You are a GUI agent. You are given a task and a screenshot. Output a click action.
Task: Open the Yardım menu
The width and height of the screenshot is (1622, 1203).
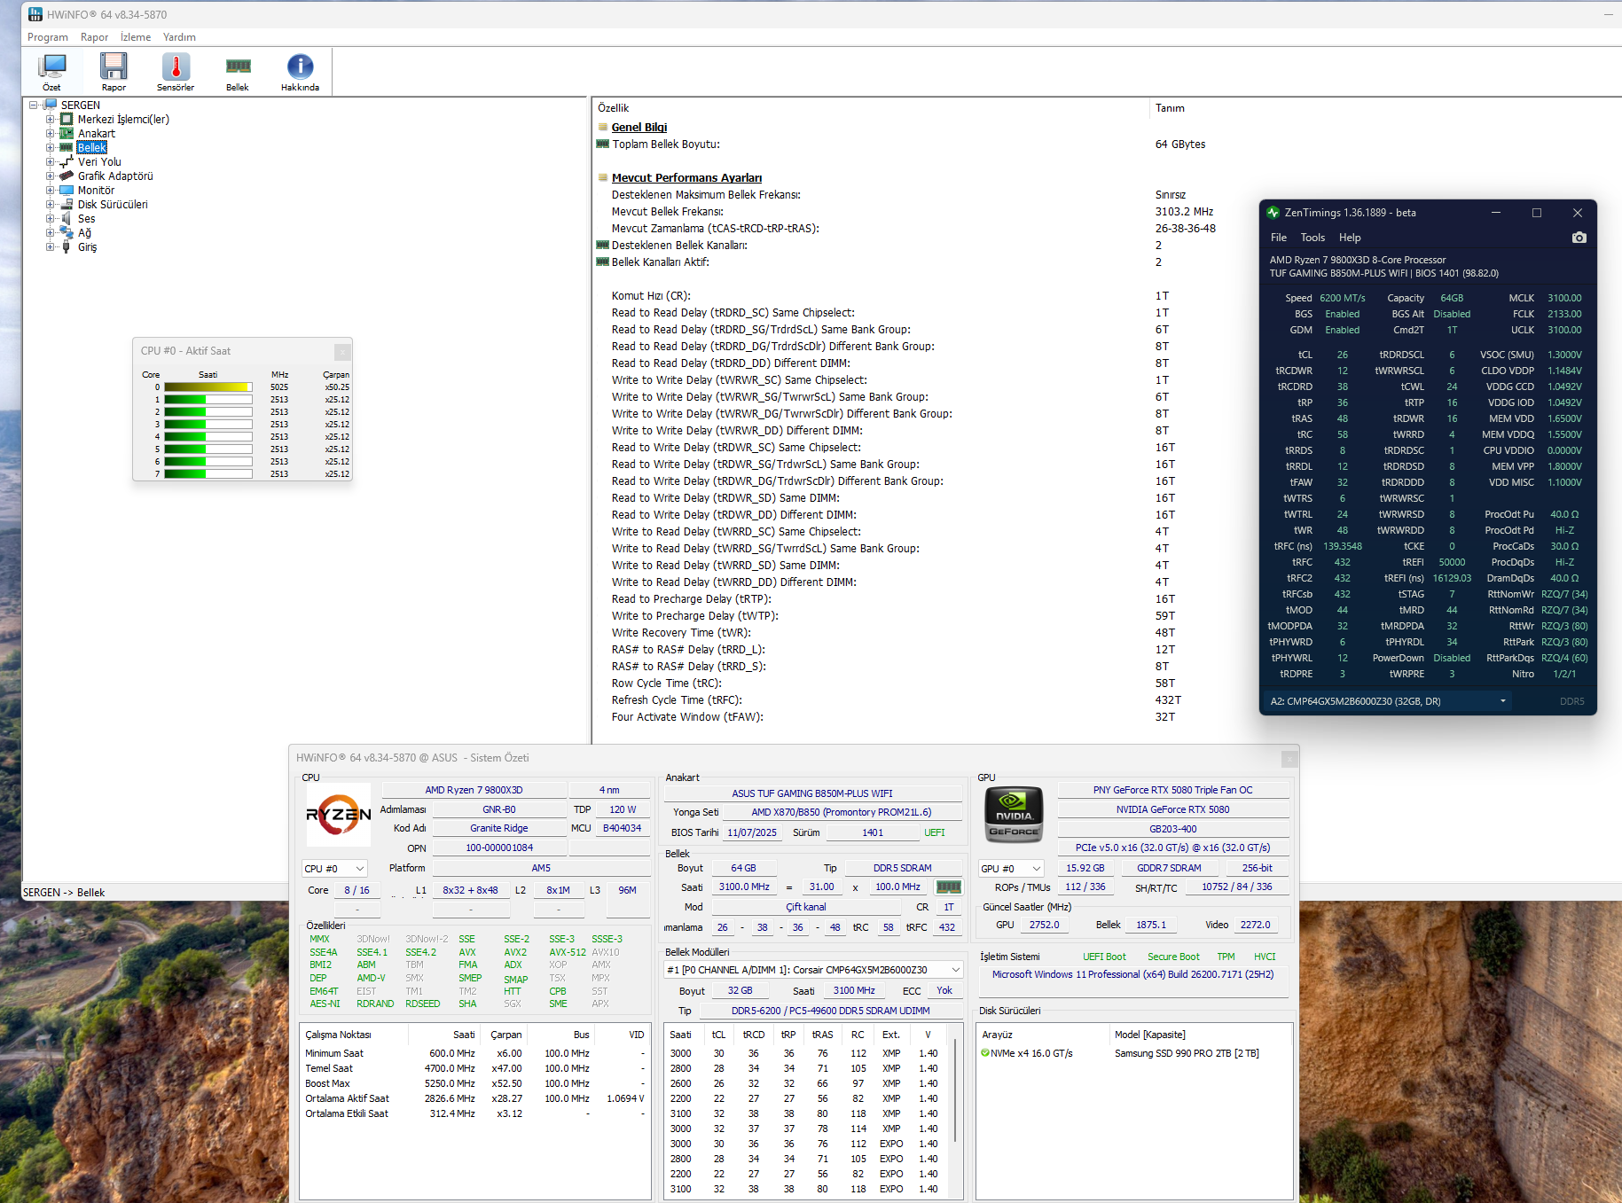click(179, 37)
